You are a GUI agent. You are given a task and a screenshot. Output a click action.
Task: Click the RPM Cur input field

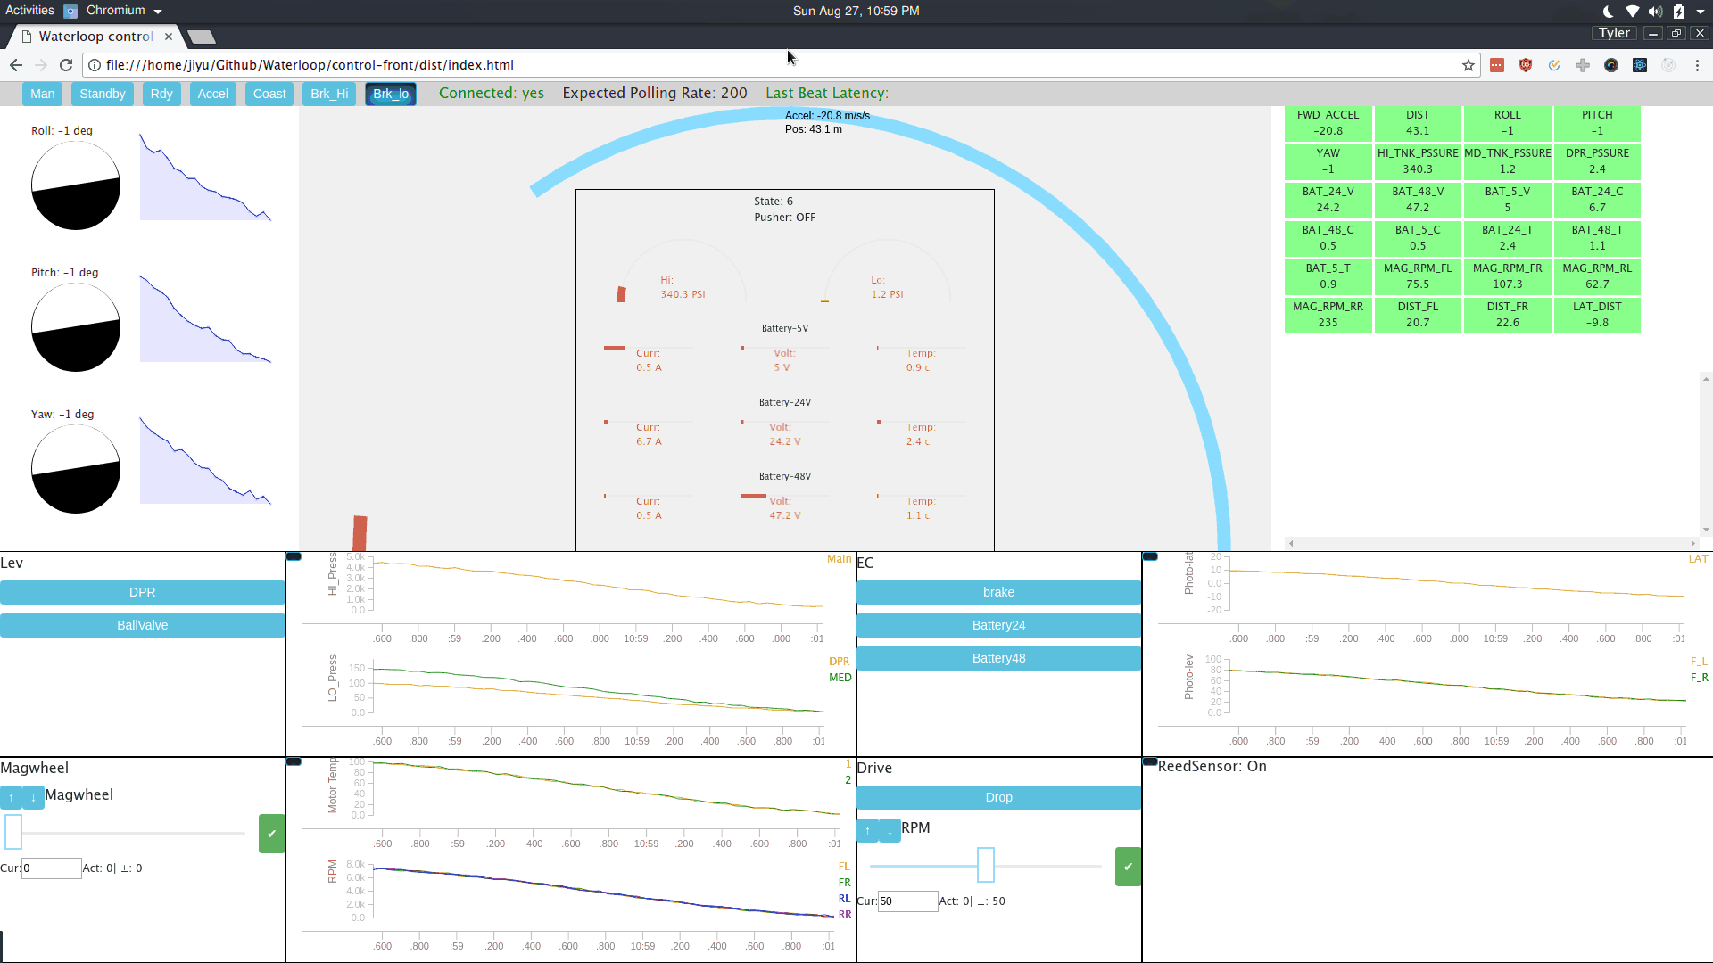coord(907,901)
